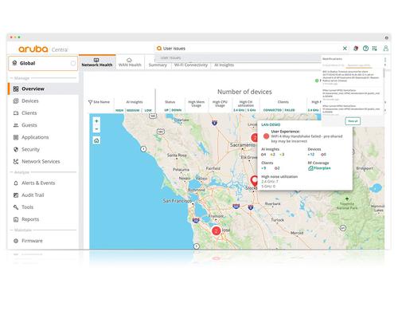This screenshot has height=311, width=398.
Task: Click the first notification about Radius timeout
Action: [352, 77]
